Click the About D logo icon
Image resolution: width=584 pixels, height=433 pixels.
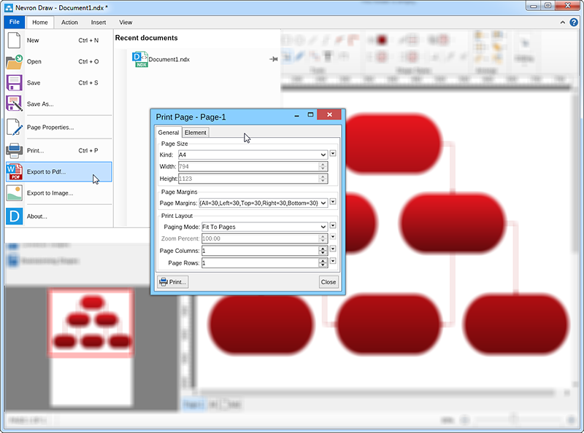click(x=14, y=216)
